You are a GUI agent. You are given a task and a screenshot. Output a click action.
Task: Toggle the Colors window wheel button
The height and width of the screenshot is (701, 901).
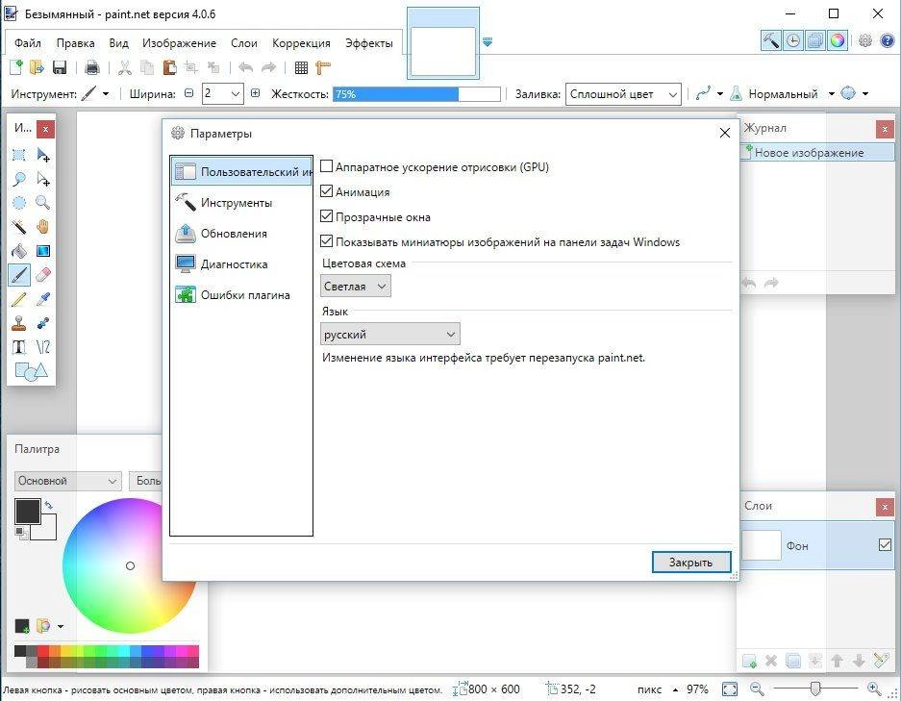point(838,40)
